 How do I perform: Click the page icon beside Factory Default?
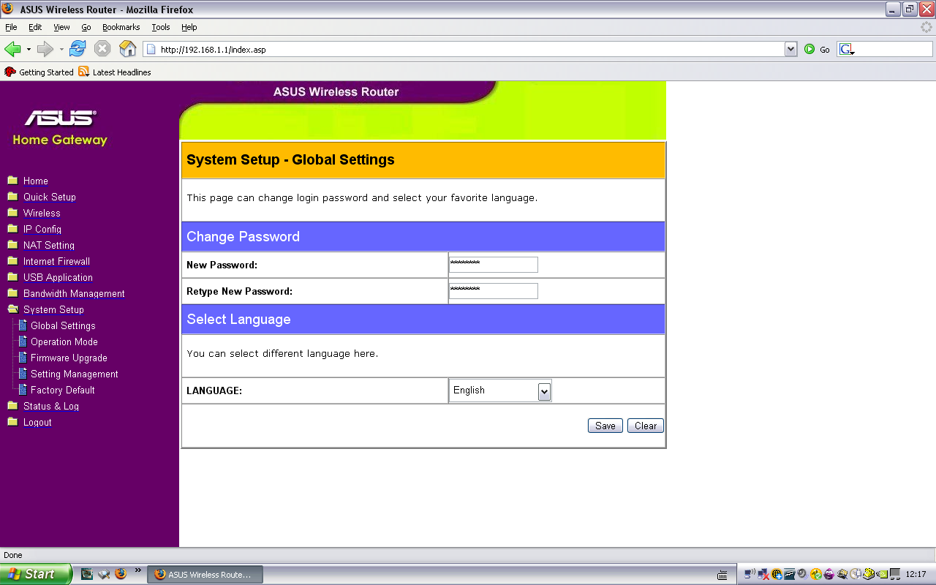click(23, 390)
